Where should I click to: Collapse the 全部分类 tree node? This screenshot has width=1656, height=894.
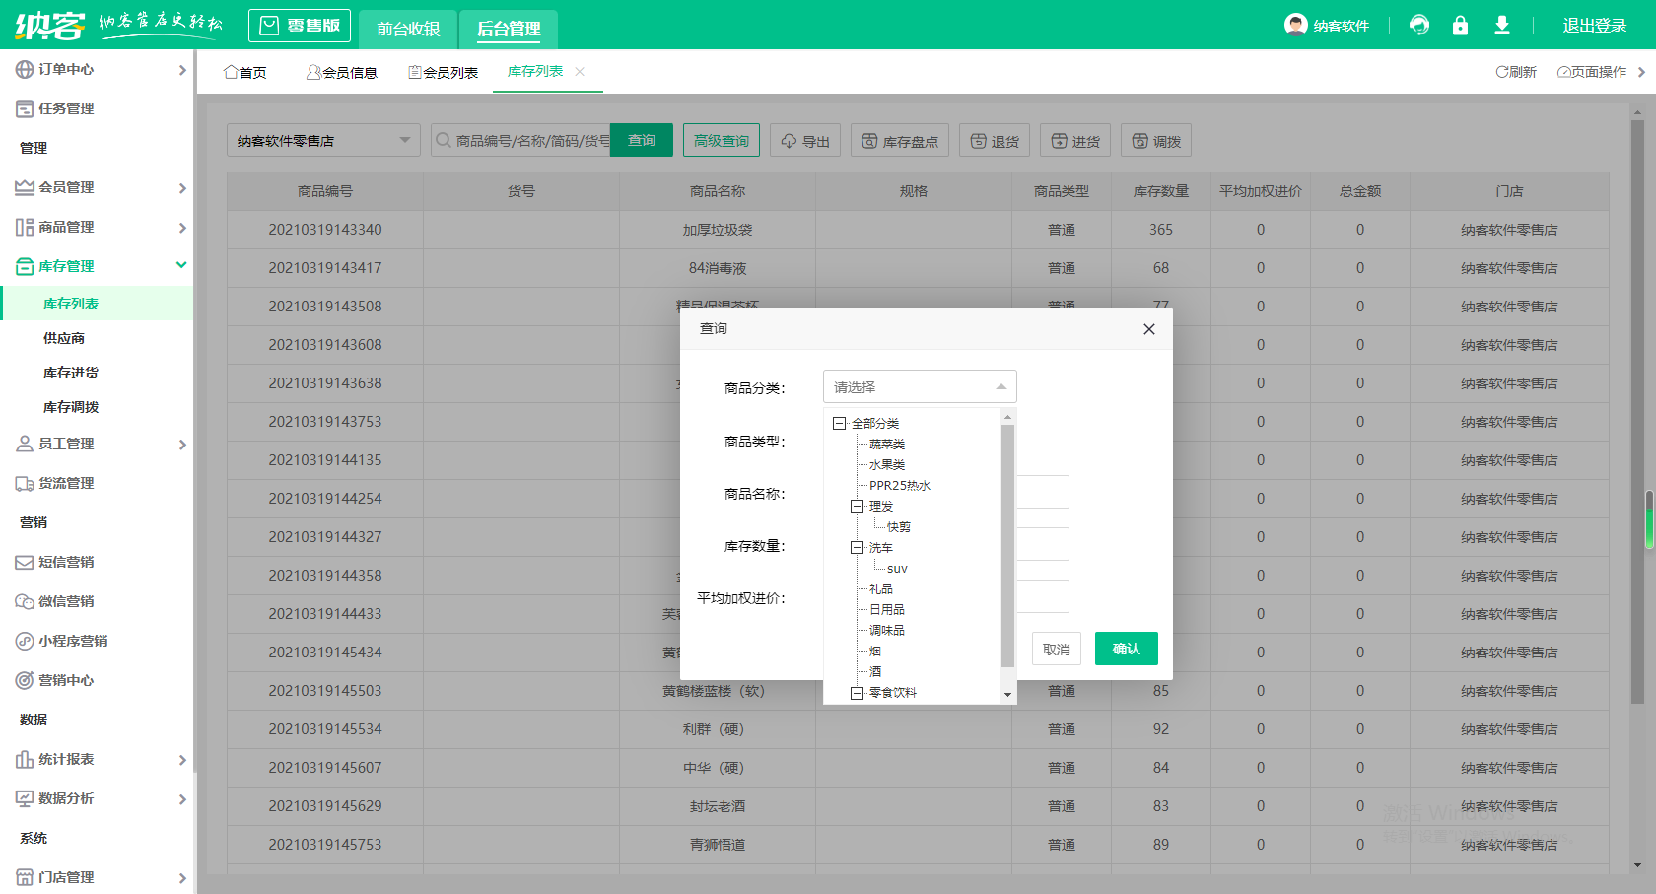(x=840, y=424)
